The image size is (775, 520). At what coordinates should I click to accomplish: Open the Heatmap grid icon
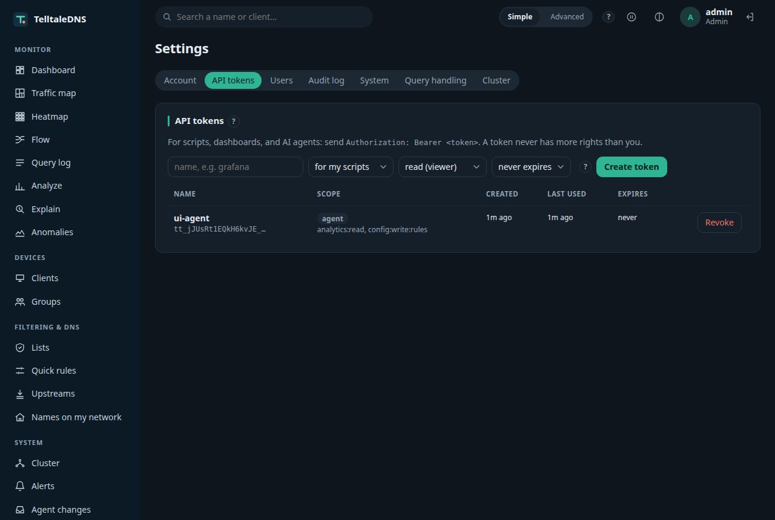coord(20,117)
